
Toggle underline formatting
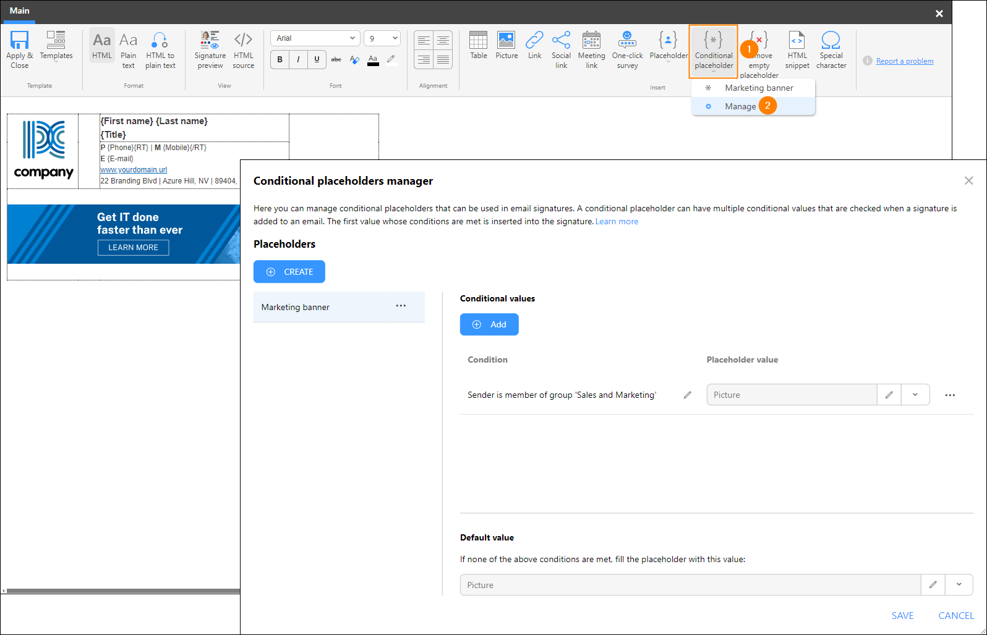click(x=317, y=59)
